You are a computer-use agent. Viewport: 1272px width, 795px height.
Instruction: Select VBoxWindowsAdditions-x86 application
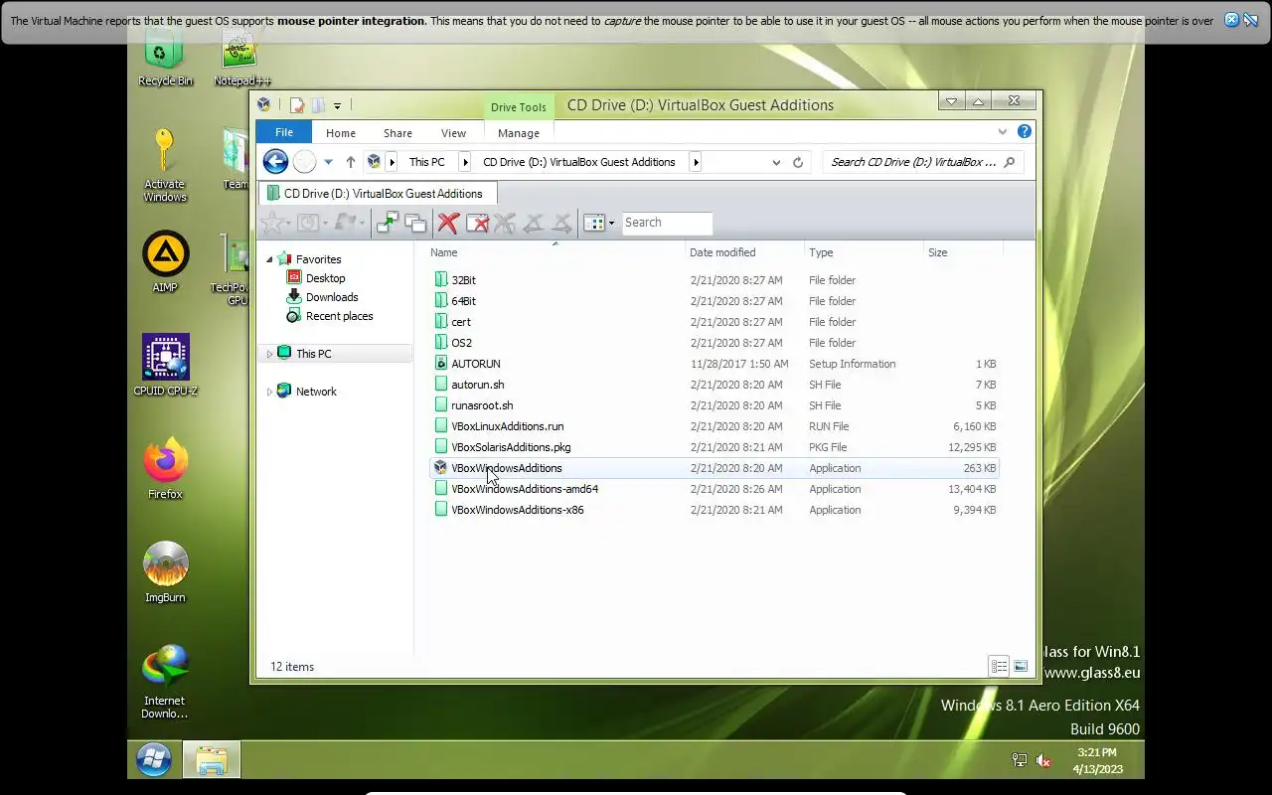714,510
